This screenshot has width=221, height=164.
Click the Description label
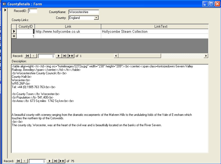[19, 61]
